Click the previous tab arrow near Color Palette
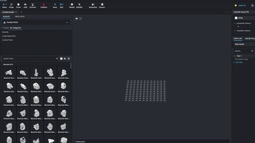Image resolution: width=255 pixels, height=143 pixels. [x=226, y=12]
